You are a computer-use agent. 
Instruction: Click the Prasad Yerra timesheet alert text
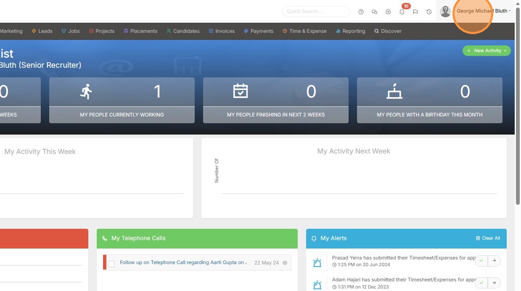click(x=404, y=258)
